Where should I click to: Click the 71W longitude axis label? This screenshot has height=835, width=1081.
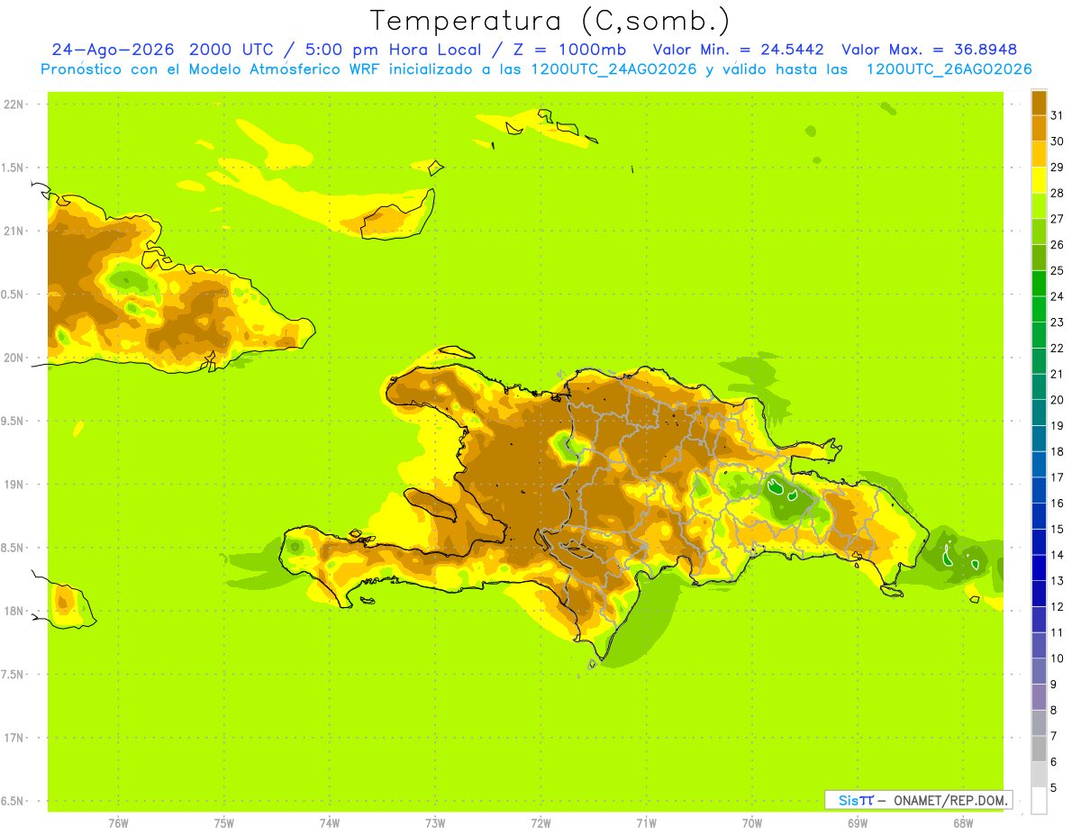pyautogui.click(x=646, y=822)
